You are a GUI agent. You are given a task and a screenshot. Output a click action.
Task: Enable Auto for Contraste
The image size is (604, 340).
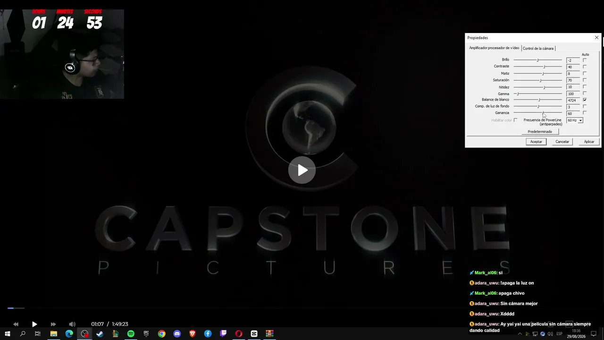point(585,67)
